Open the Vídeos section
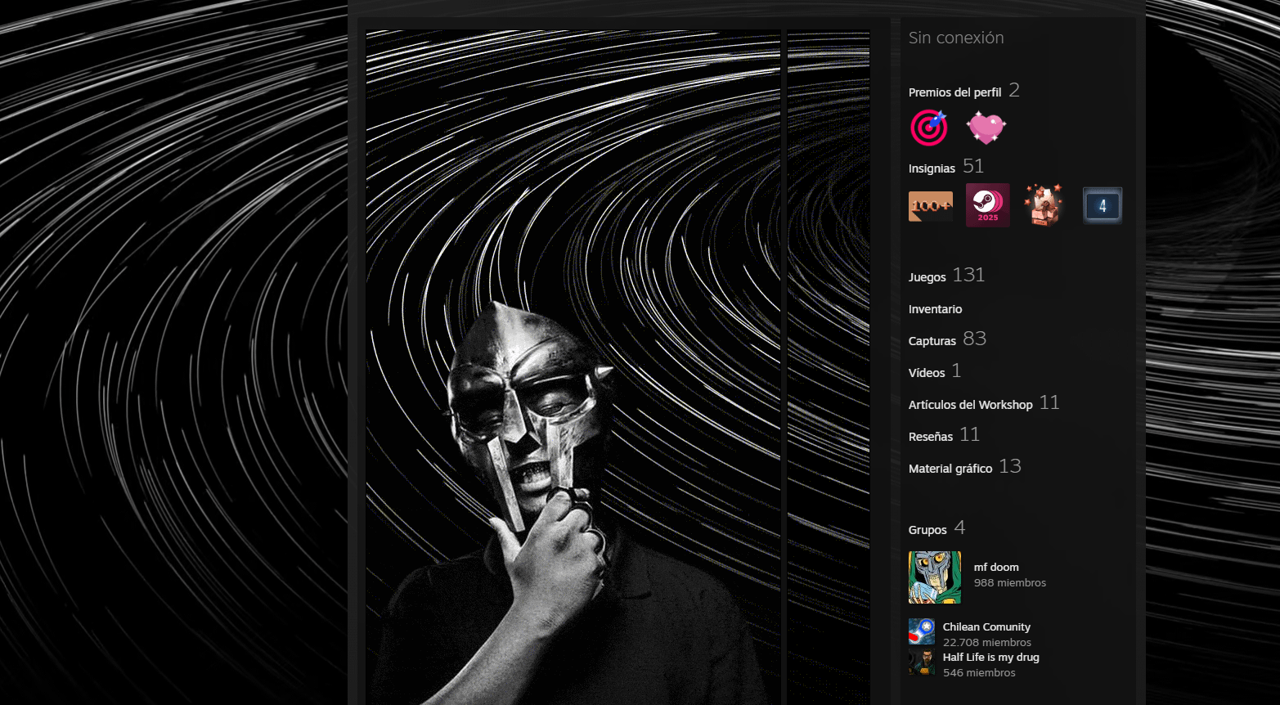Viewport: 1280px width, 705px height. [926, 373]
